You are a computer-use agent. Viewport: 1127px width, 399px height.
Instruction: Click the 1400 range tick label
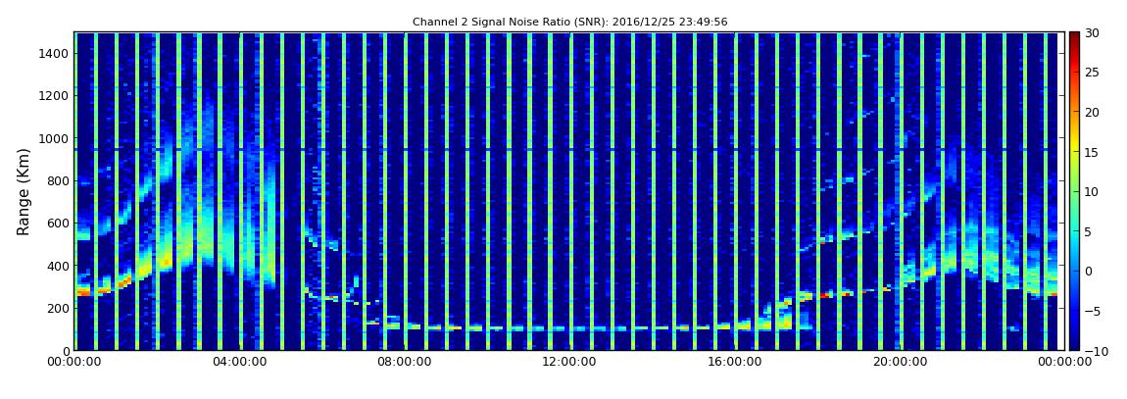[55, 53]
